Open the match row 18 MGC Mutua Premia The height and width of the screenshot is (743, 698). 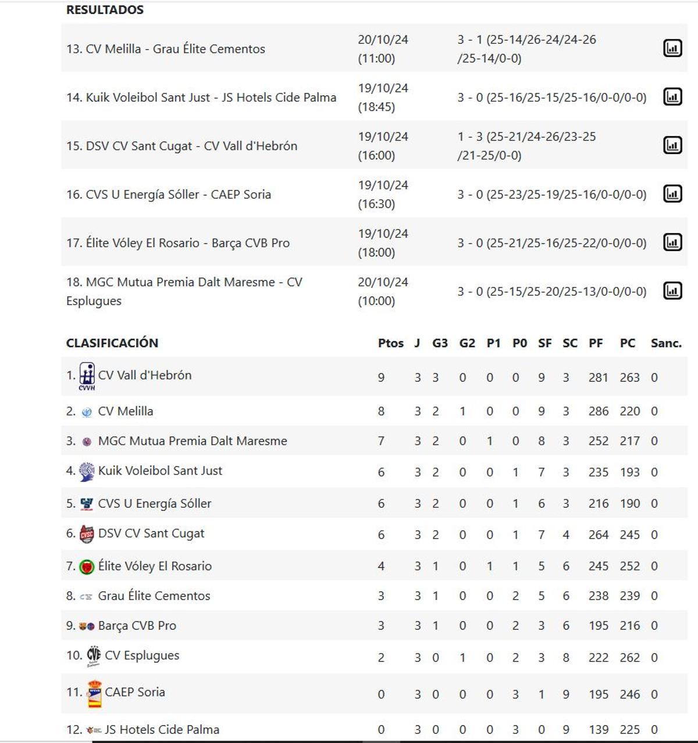(x=184, y=290)
